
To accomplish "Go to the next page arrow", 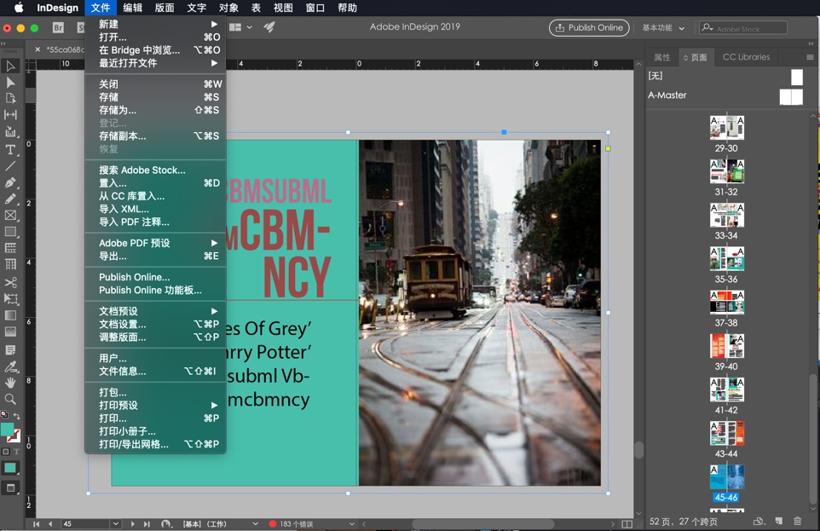I will (x=132, y=523).
